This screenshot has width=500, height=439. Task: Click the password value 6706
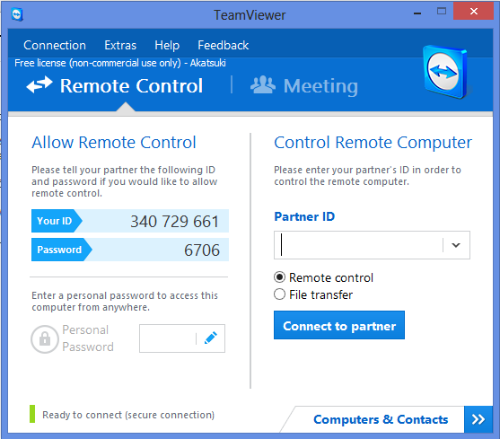pos(202,250)
